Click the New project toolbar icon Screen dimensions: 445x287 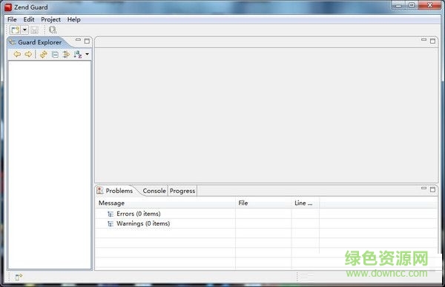click(x=15, y=30)
